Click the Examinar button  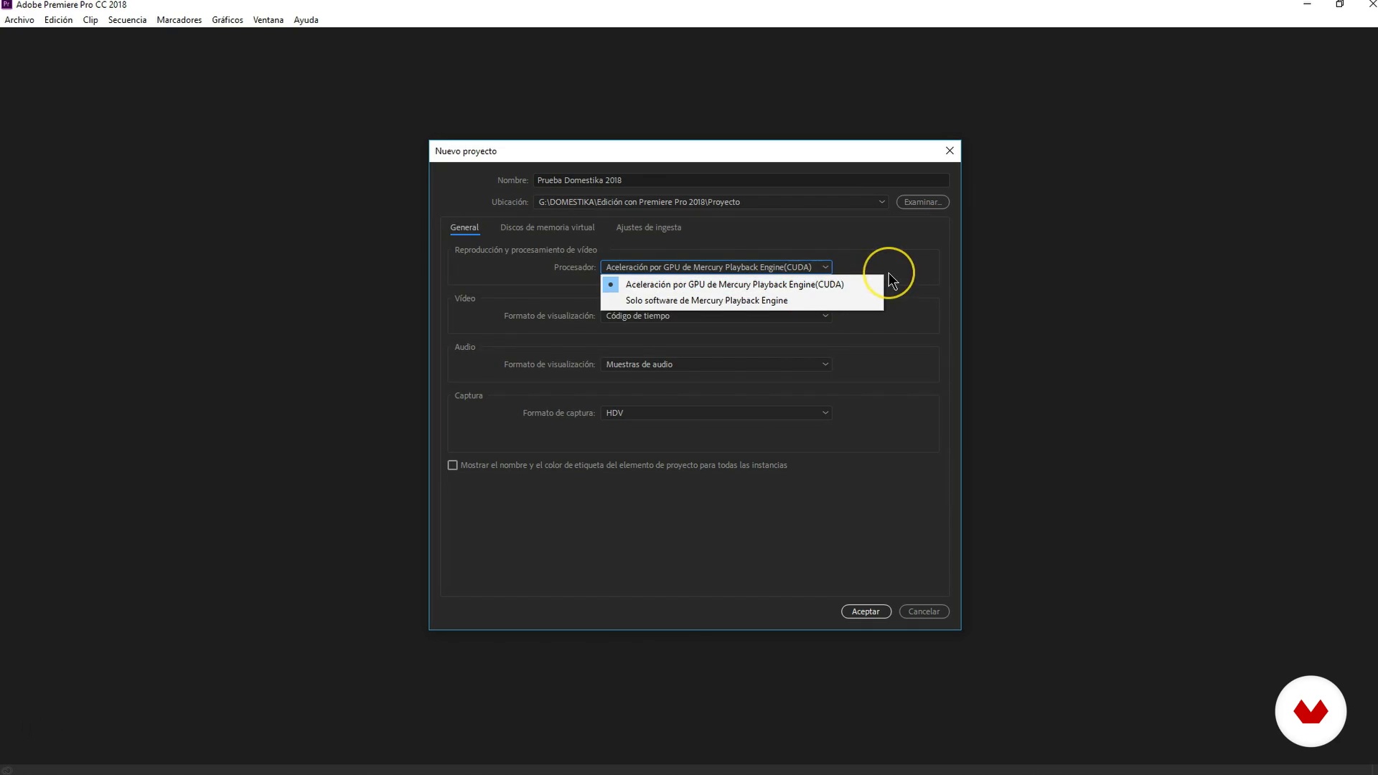[922, 202]
